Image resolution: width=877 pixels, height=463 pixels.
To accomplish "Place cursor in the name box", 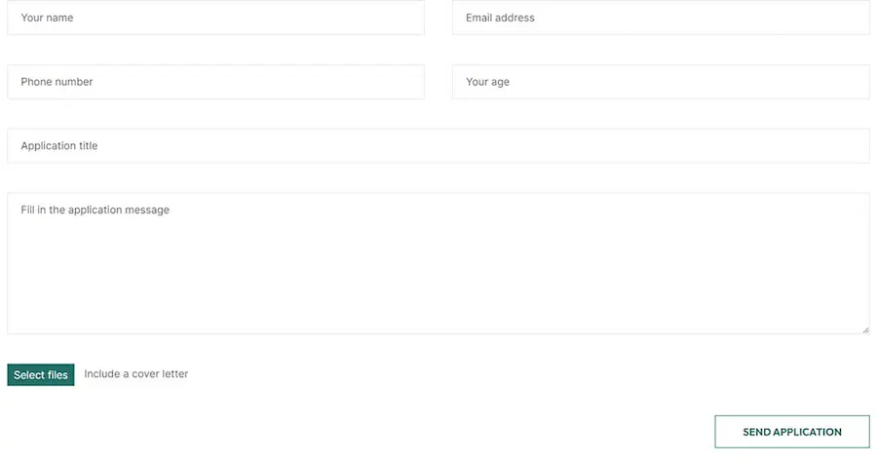I will [215, 18].
